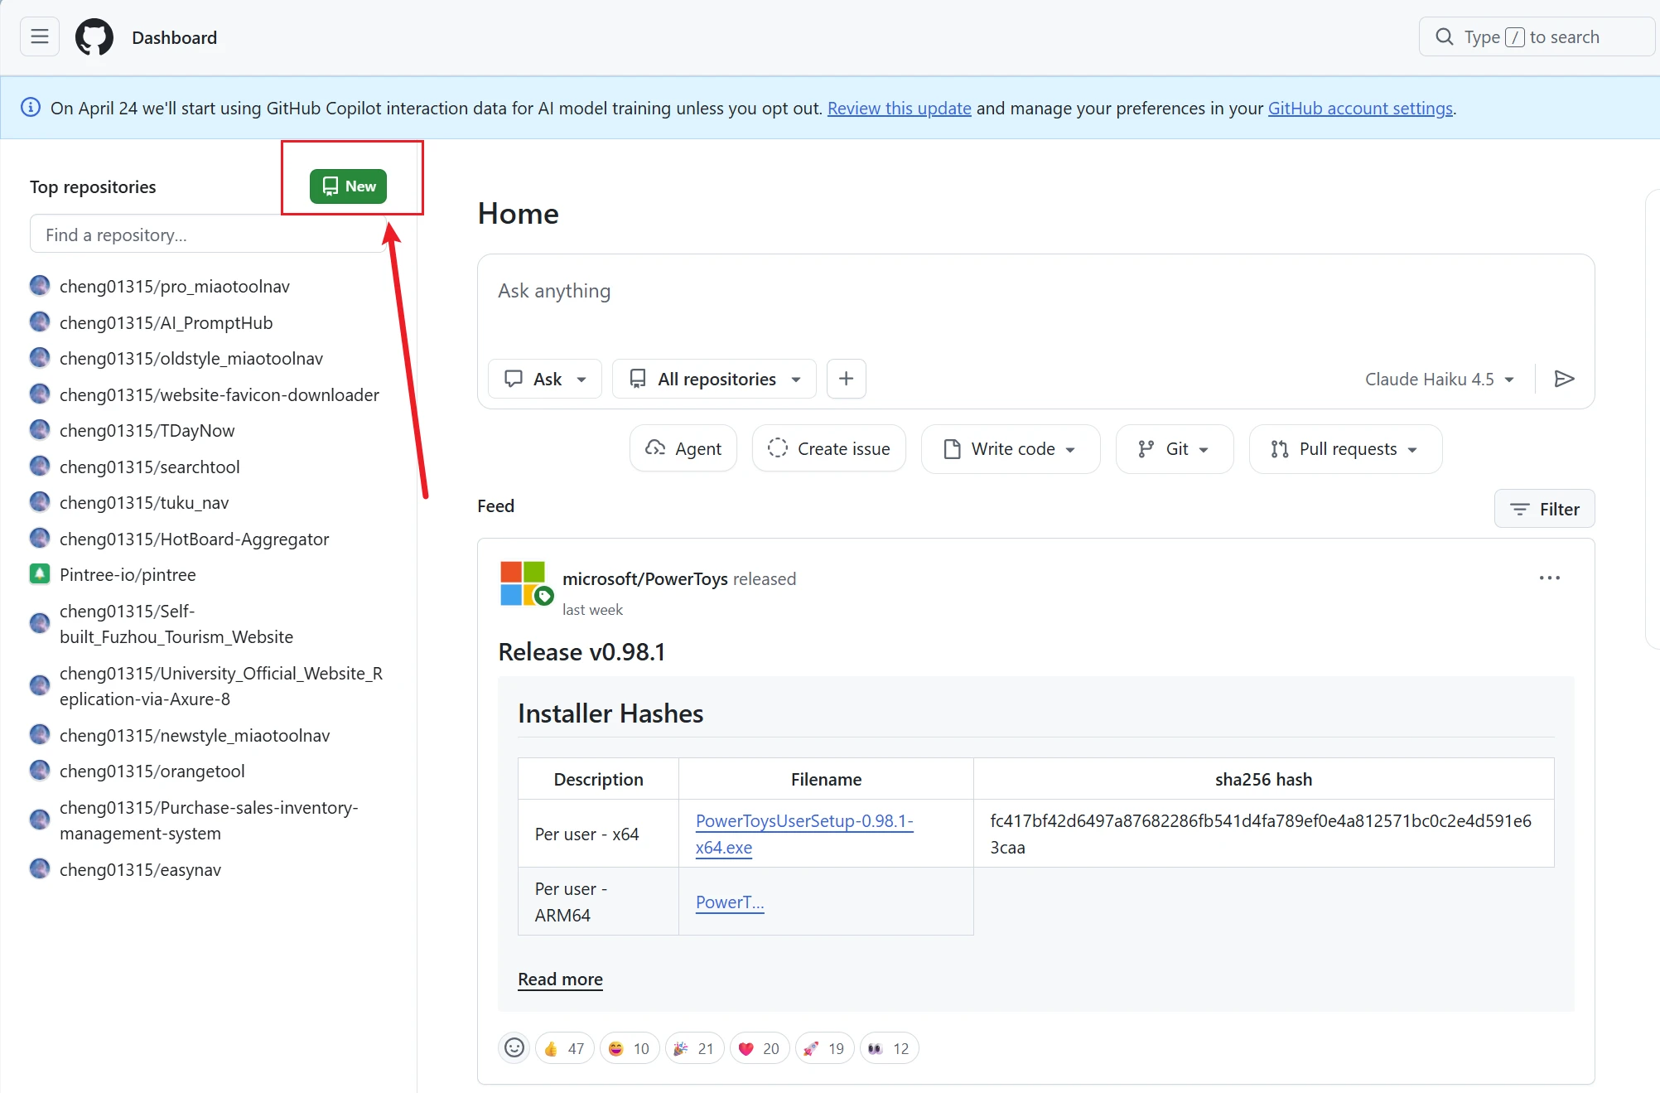Open the hamburger navigation menu

coord(39,36)
